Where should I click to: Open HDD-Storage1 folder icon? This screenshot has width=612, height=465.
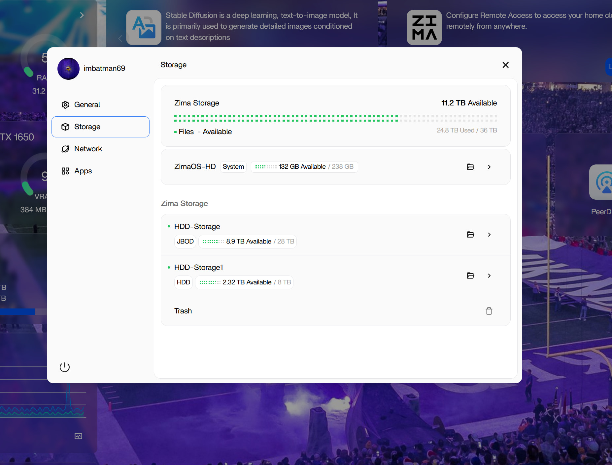coord(470,276)
